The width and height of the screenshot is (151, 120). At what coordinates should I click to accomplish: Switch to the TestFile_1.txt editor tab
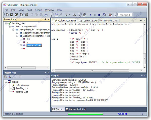[x=88, y=21]
